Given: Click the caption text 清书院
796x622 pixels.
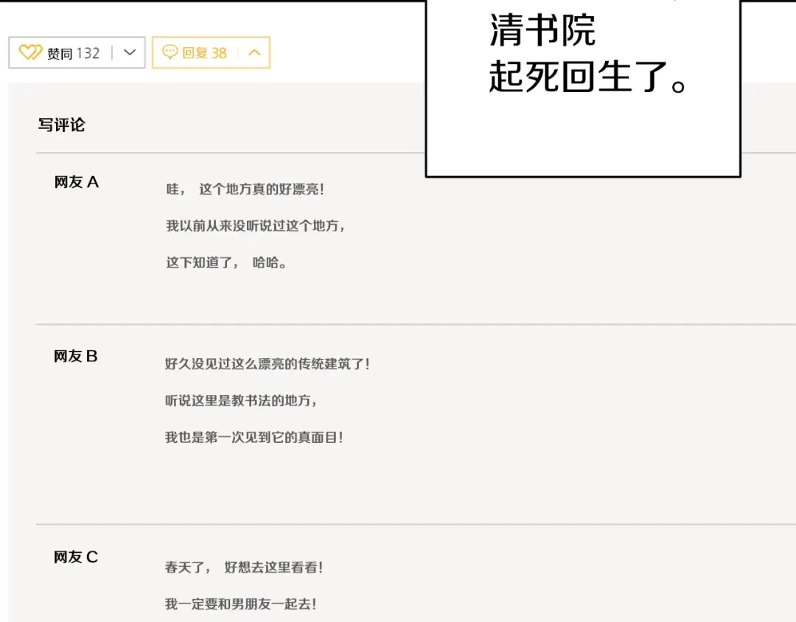Looking at the screenshot, I should [x=542, y=30].
